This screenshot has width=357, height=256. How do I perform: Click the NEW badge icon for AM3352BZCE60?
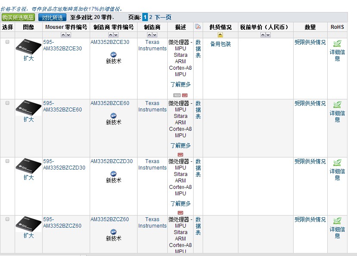(113, 116)
